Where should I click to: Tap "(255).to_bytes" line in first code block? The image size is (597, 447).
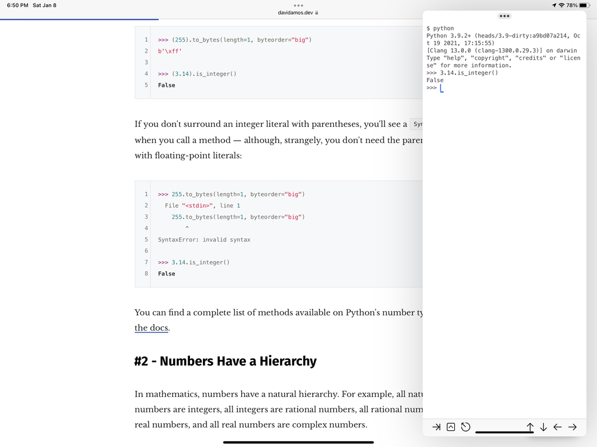coord(235,39)
